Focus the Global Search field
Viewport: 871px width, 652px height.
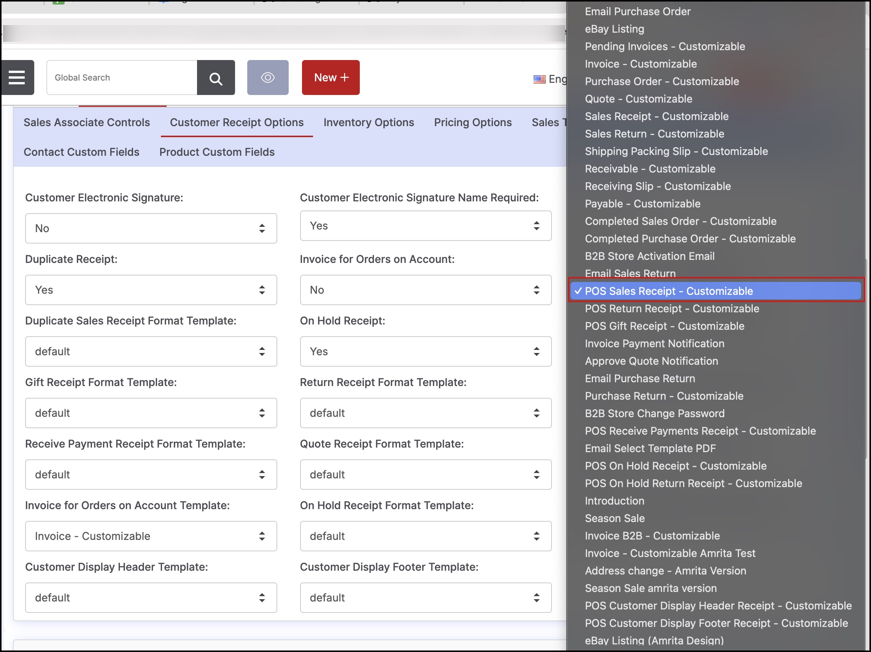click(x=122, y=78)
